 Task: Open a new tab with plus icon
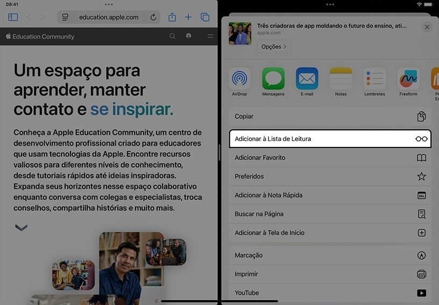(x=188, y=17)
